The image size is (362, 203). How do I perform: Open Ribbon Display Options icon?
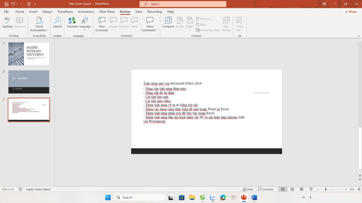tap(324, 4)
